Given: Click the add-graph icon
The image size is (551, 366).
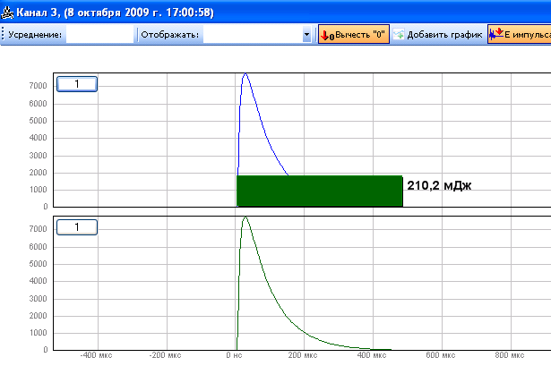Looking at the screenshot, I should 399,34.
